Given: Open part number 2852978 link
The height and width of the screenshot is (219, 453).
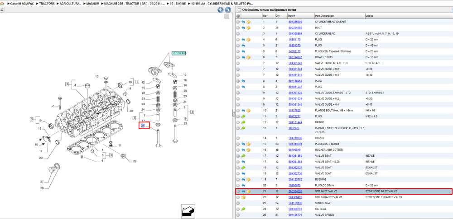Looking at the screenshot, I should point(294,128).
